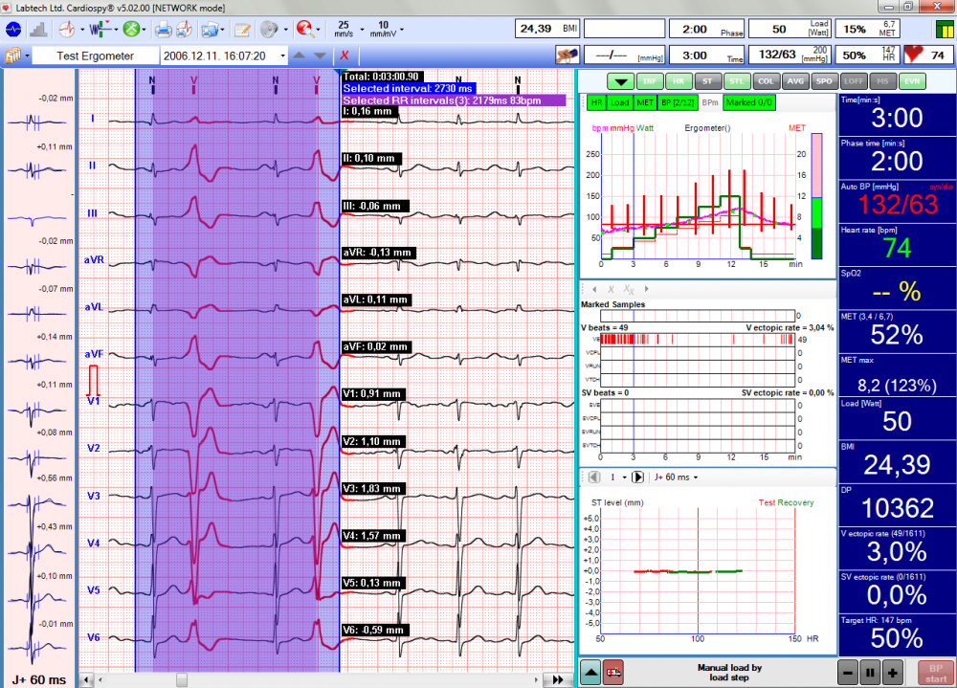Open the record date-time dropdown

[x=280, y=55]
